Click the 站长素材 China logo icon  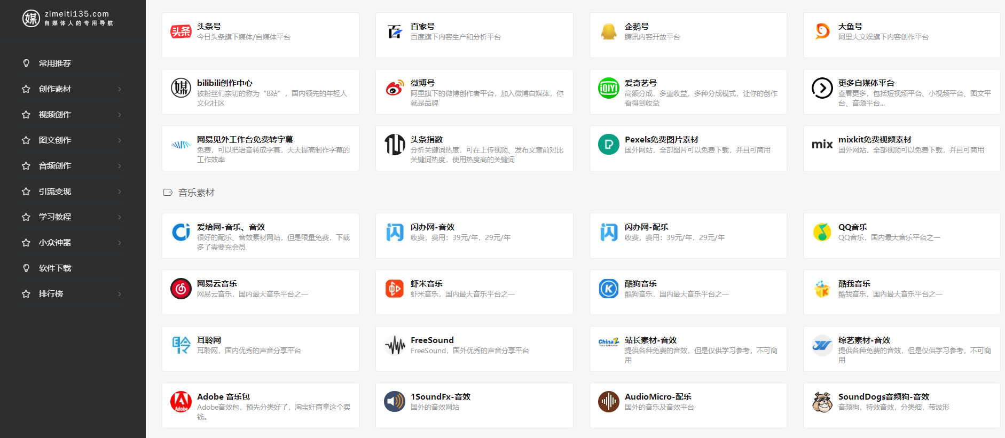coord(609,342)
